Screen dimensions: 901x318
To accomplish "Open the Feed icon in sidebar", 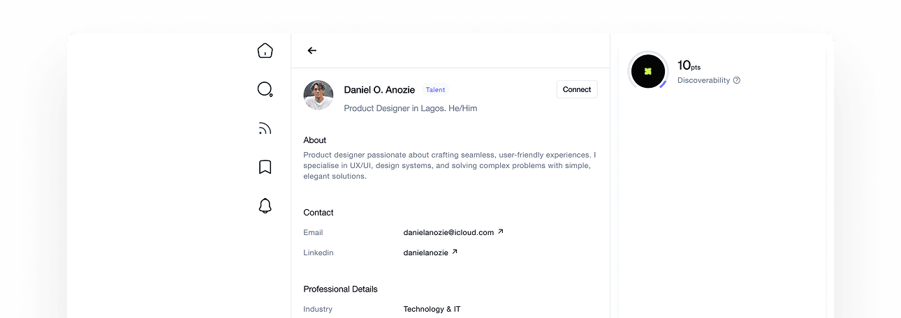I will (x=265, y=128).
